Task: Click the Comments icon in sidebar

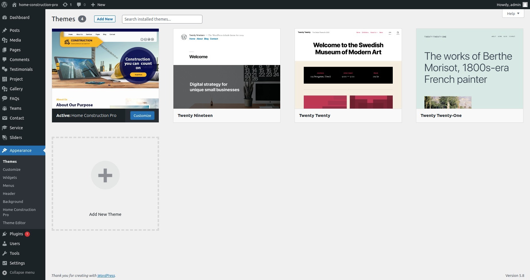Action: [x=5, y=60]
